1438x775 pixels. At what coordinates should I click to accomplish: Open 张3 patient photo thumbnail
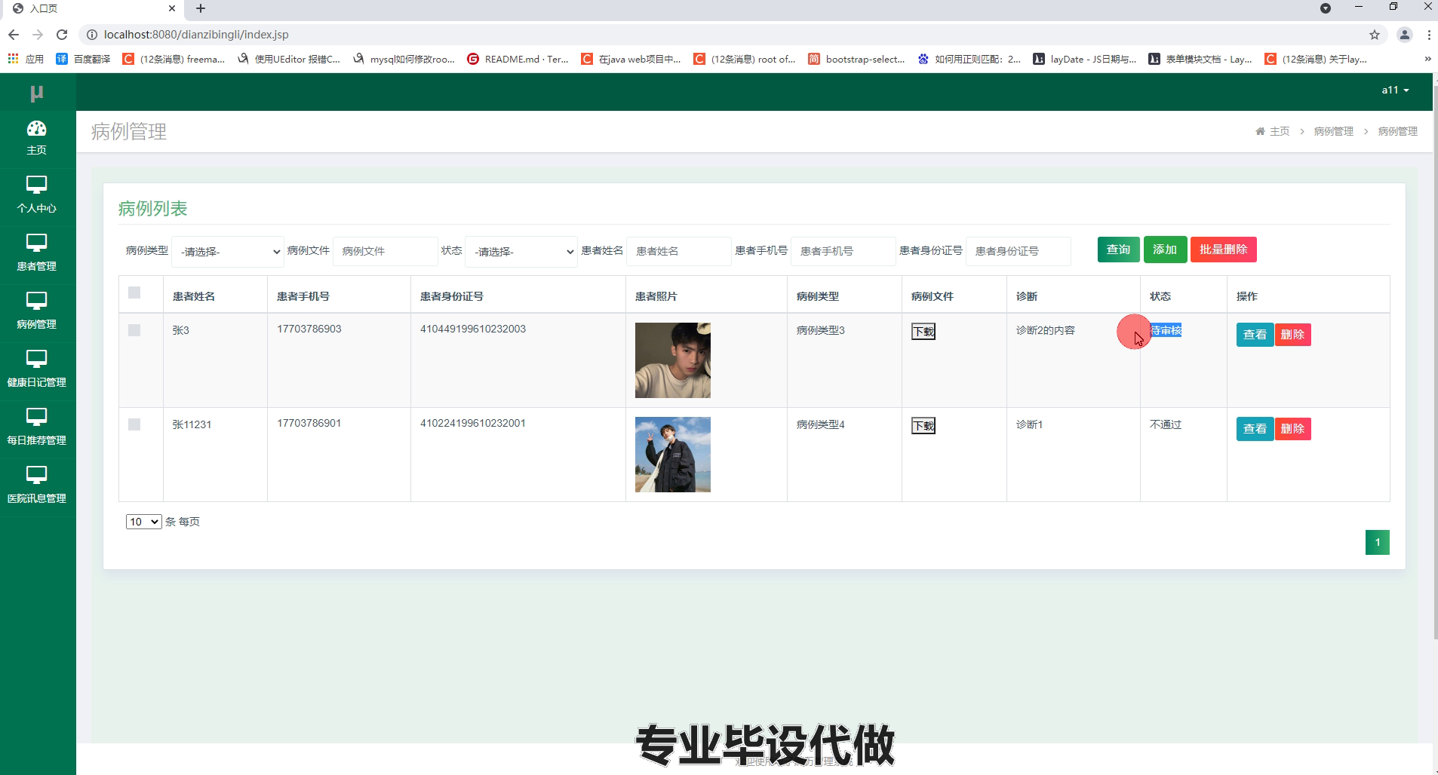pos(672,360)
